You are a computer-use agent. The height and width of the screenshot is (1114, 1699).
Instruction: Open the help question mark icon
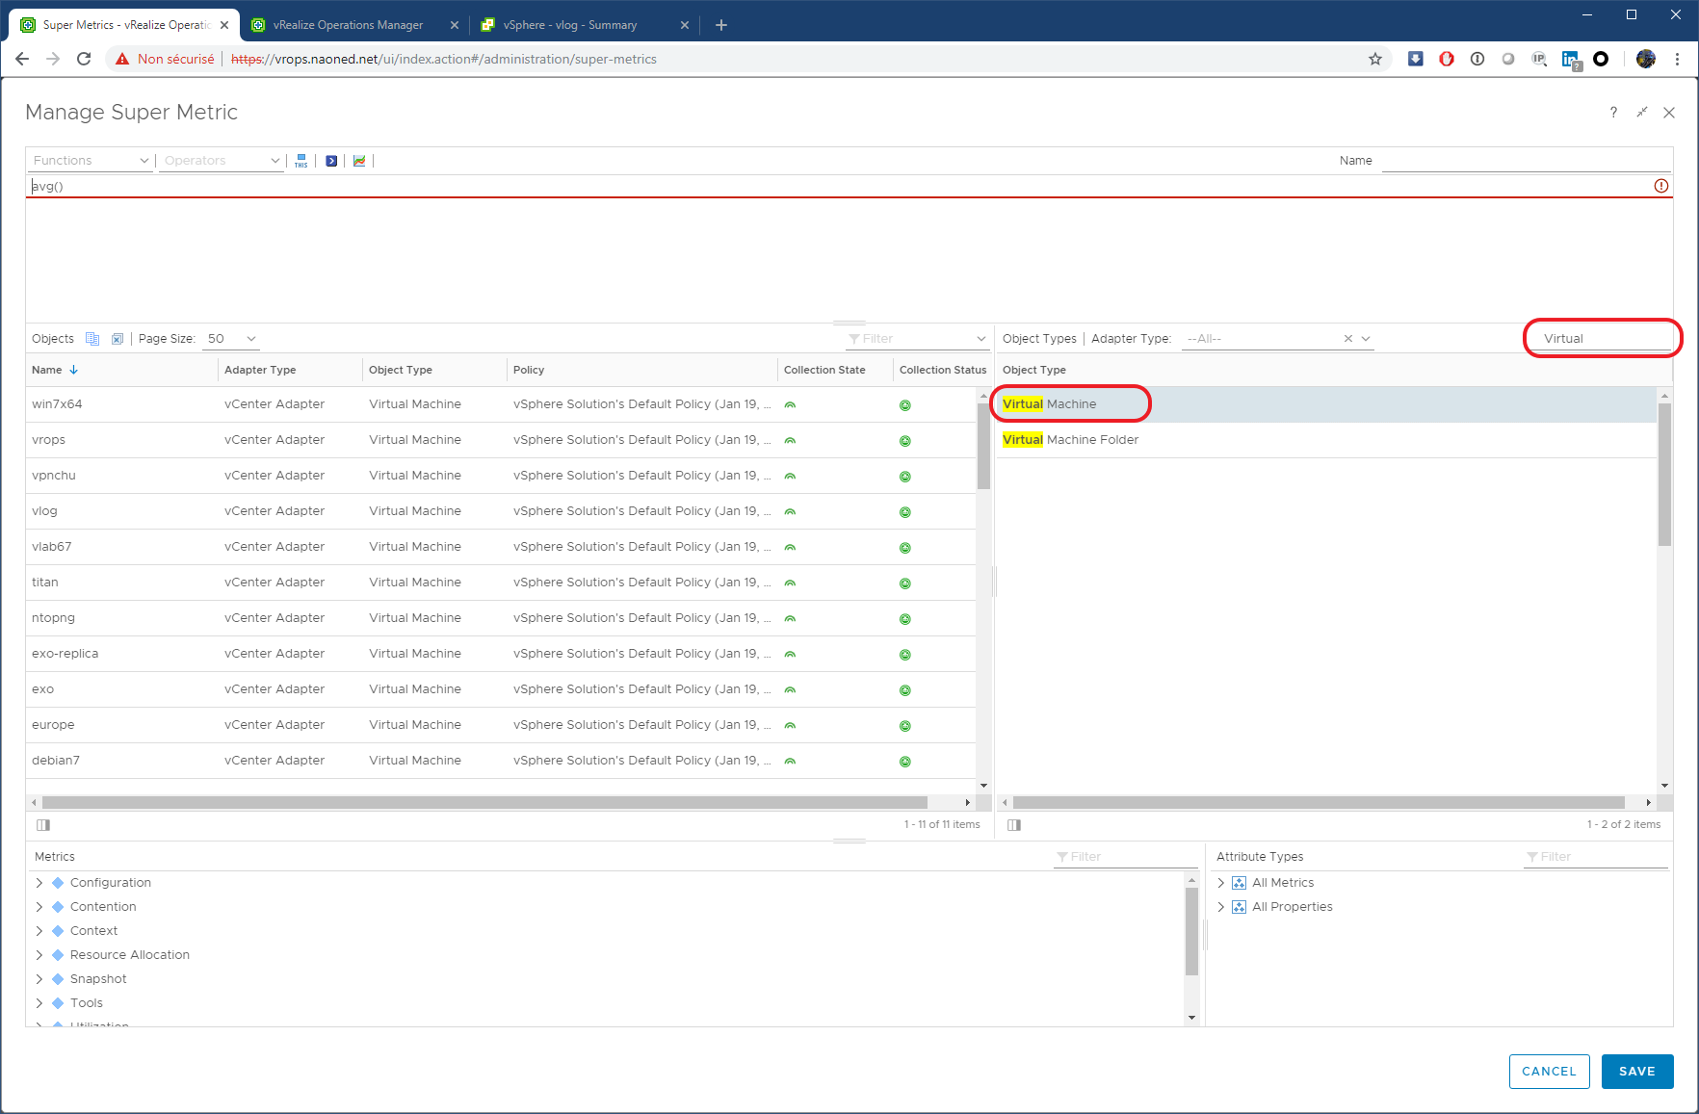coord(1613,113)
